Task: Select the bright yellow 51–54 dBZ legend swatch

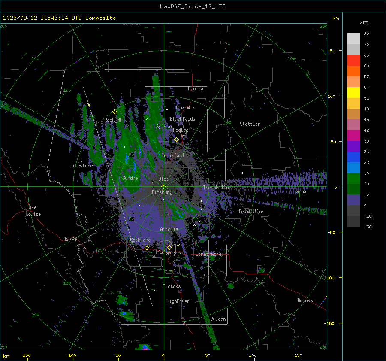Action: (x=353, y=93)
